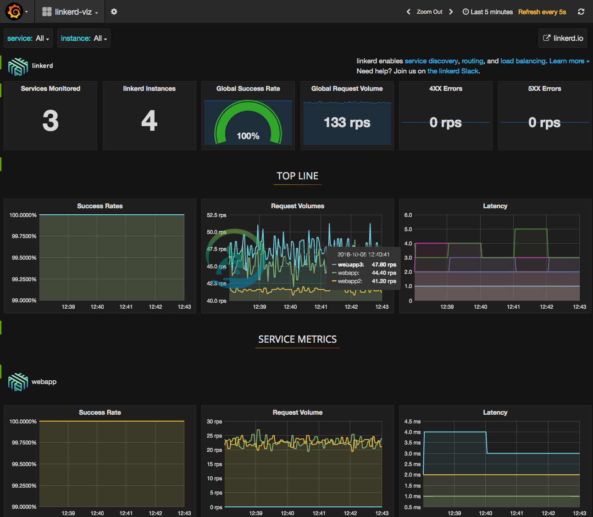Click the webapp service logo icon

click(x=18, y=382)
